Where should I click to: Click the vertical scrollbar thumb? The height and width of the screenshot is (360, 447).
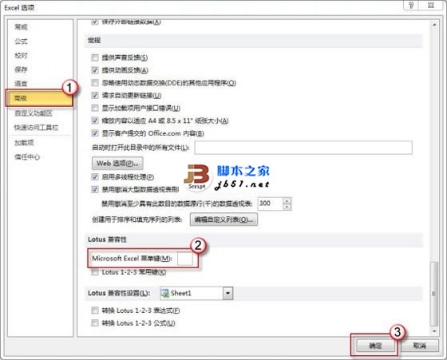click(x=434, y=294)
